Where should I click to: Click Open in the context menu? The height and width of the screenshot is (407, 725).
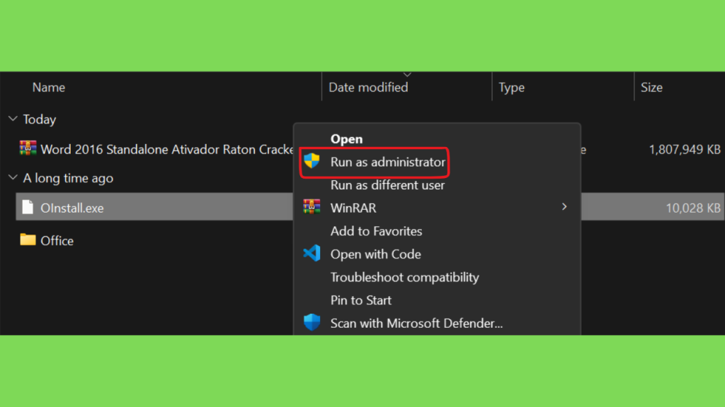(346, 139)
